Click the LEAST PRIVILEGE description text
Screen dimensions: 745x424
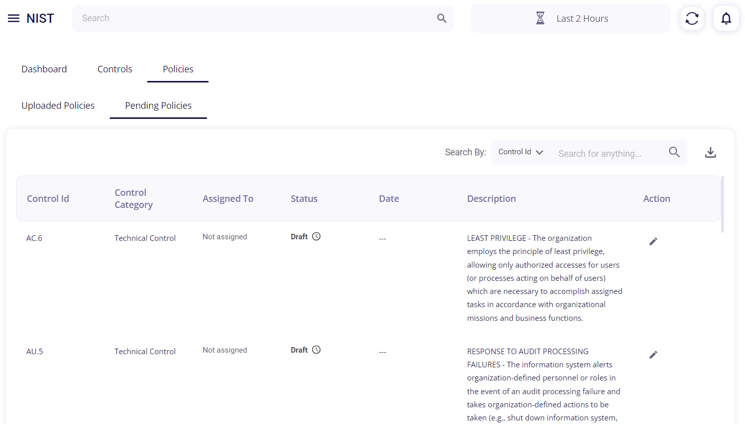point(545,278)
